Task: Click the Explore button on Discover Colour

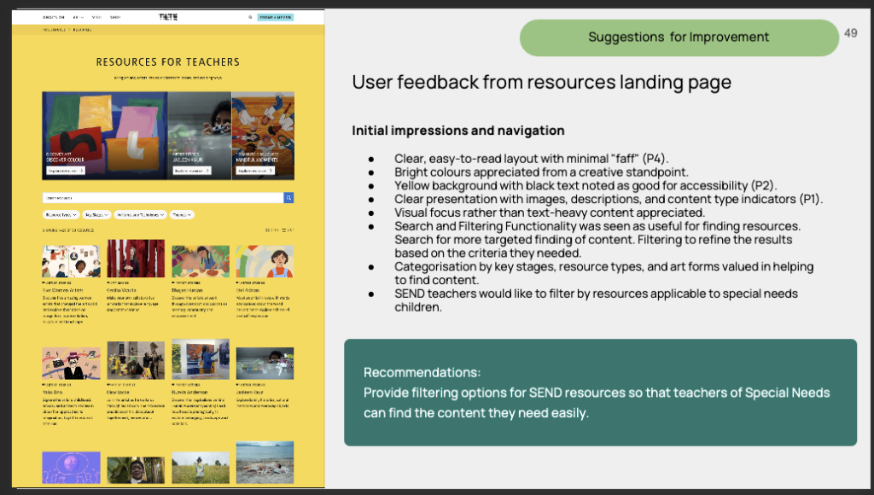Action: coord(65,171)
